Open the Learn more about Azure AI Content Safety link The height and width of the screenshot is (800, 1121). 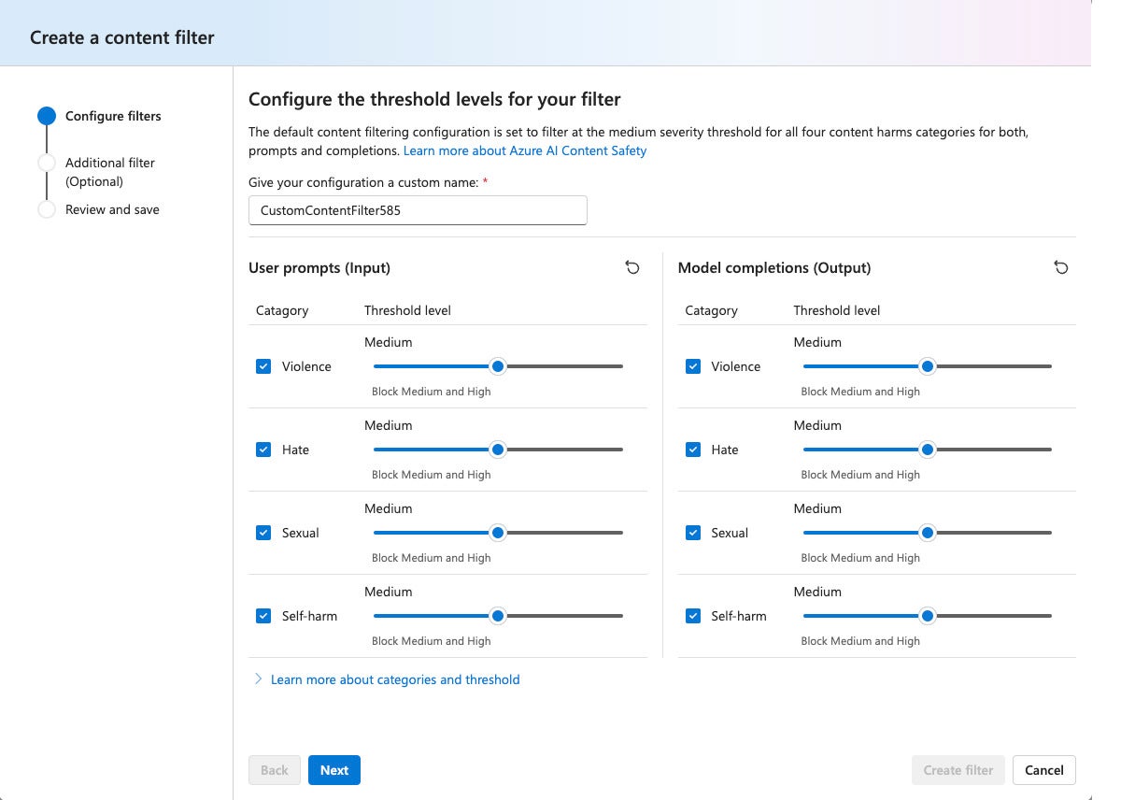pyautogui.click(x=525, y=150)
